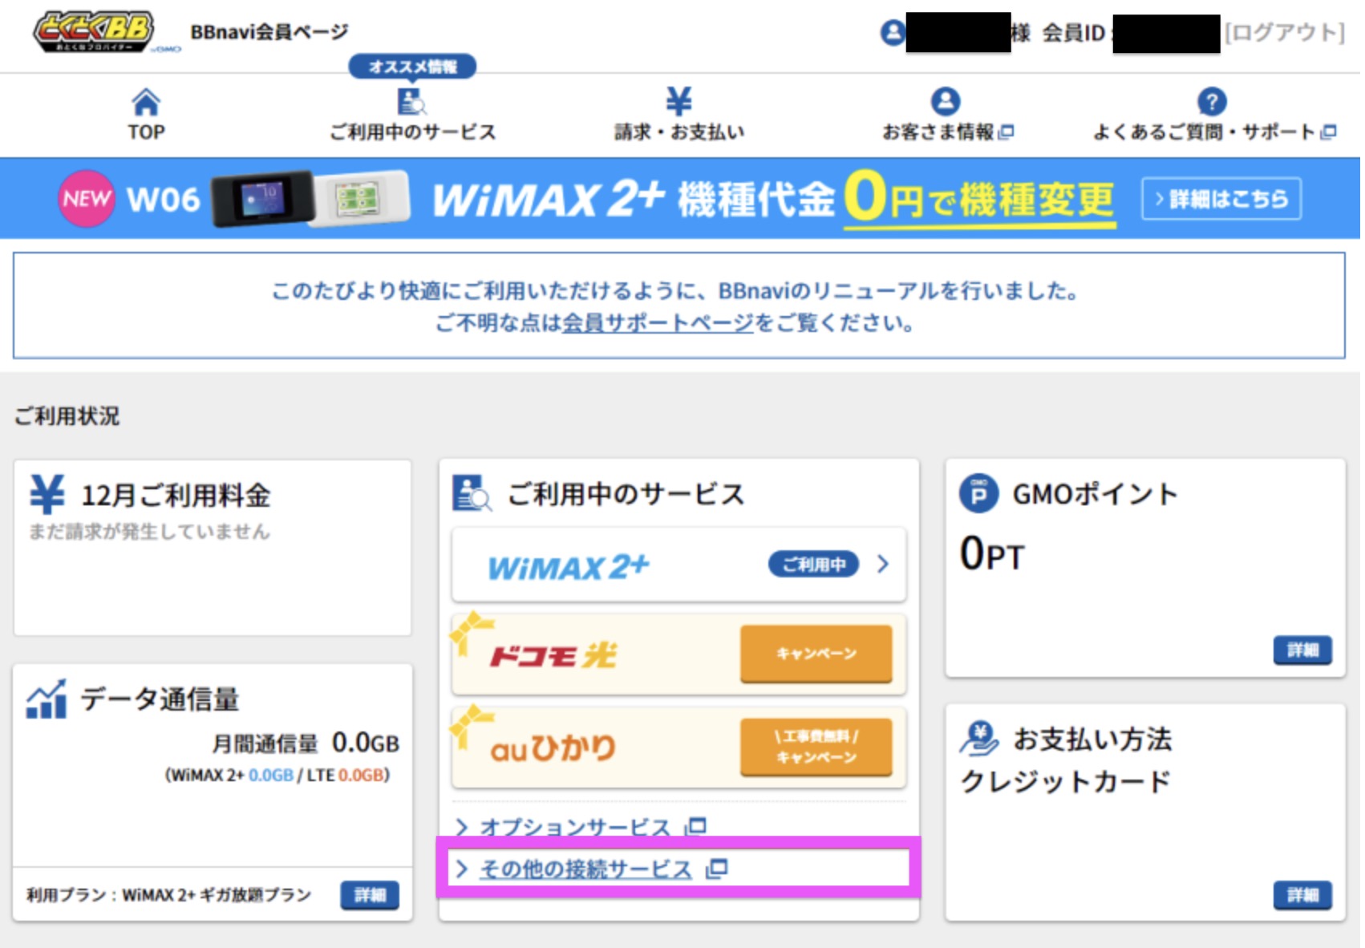This screenshot has height=948, width=1365.
Task: Click external-link icon beside サポート menu
Action: click(x=1328, y=132)
